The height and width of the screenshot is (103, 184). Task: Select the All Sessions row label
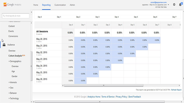pyautogui.click(x=42, y=31)
